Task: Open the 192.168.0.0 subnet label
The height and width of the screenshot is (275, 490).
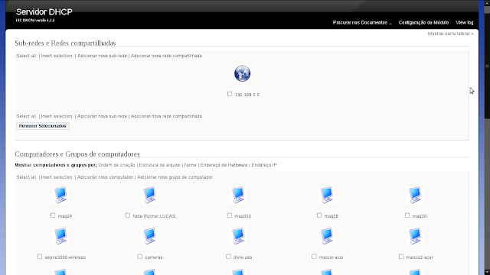Action: coord(247,95)
